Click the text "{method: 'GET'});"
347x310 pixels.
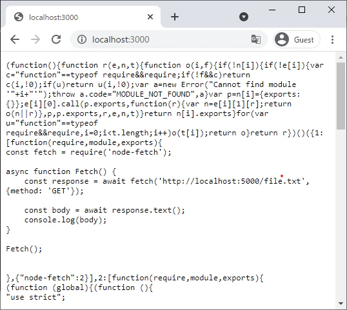coord(45,191)
